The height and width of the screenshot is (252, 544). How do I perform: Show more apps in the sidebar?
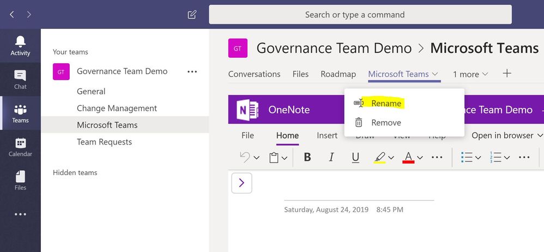click(x=20, y=214)
